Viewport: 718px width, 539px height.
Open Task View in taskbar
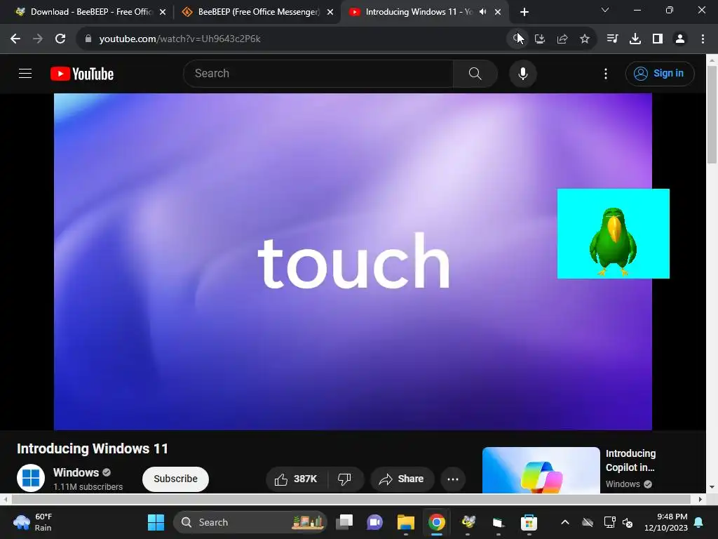click(x=344, y=522)
